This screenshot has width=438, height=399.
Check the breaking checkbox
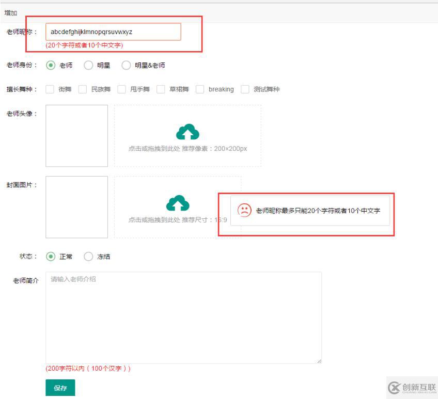click(200, 89)
